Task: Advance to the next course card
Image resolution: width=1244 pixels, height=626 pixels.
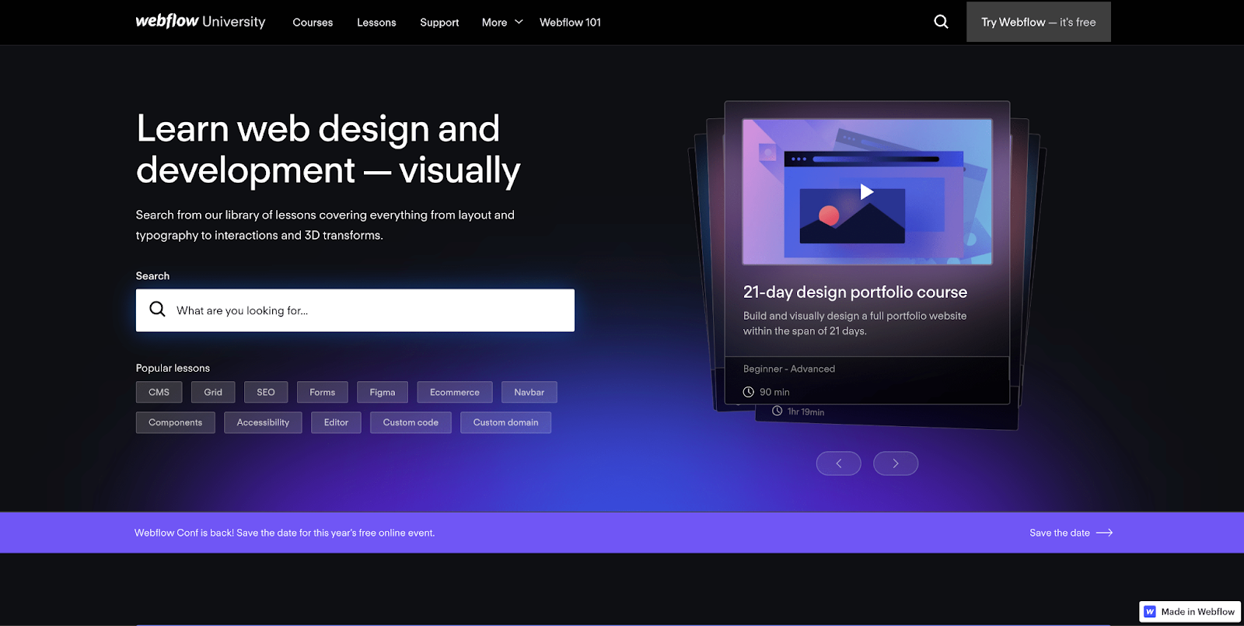Action: tap(896, 463)
